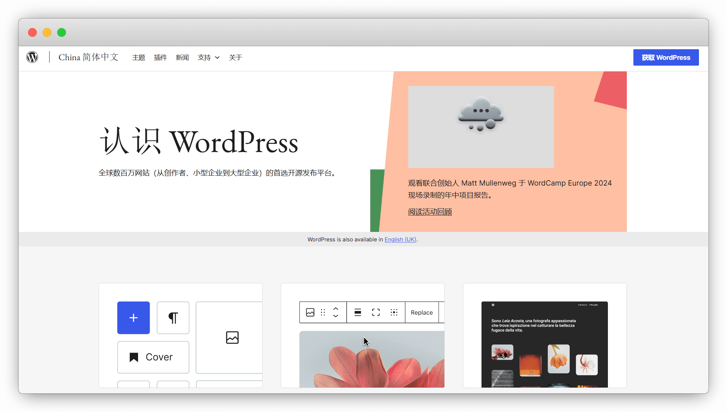The height and width of the screenshot is (412, 727).
Task: Click the WordPress logo icon
Action: (32, 57)
